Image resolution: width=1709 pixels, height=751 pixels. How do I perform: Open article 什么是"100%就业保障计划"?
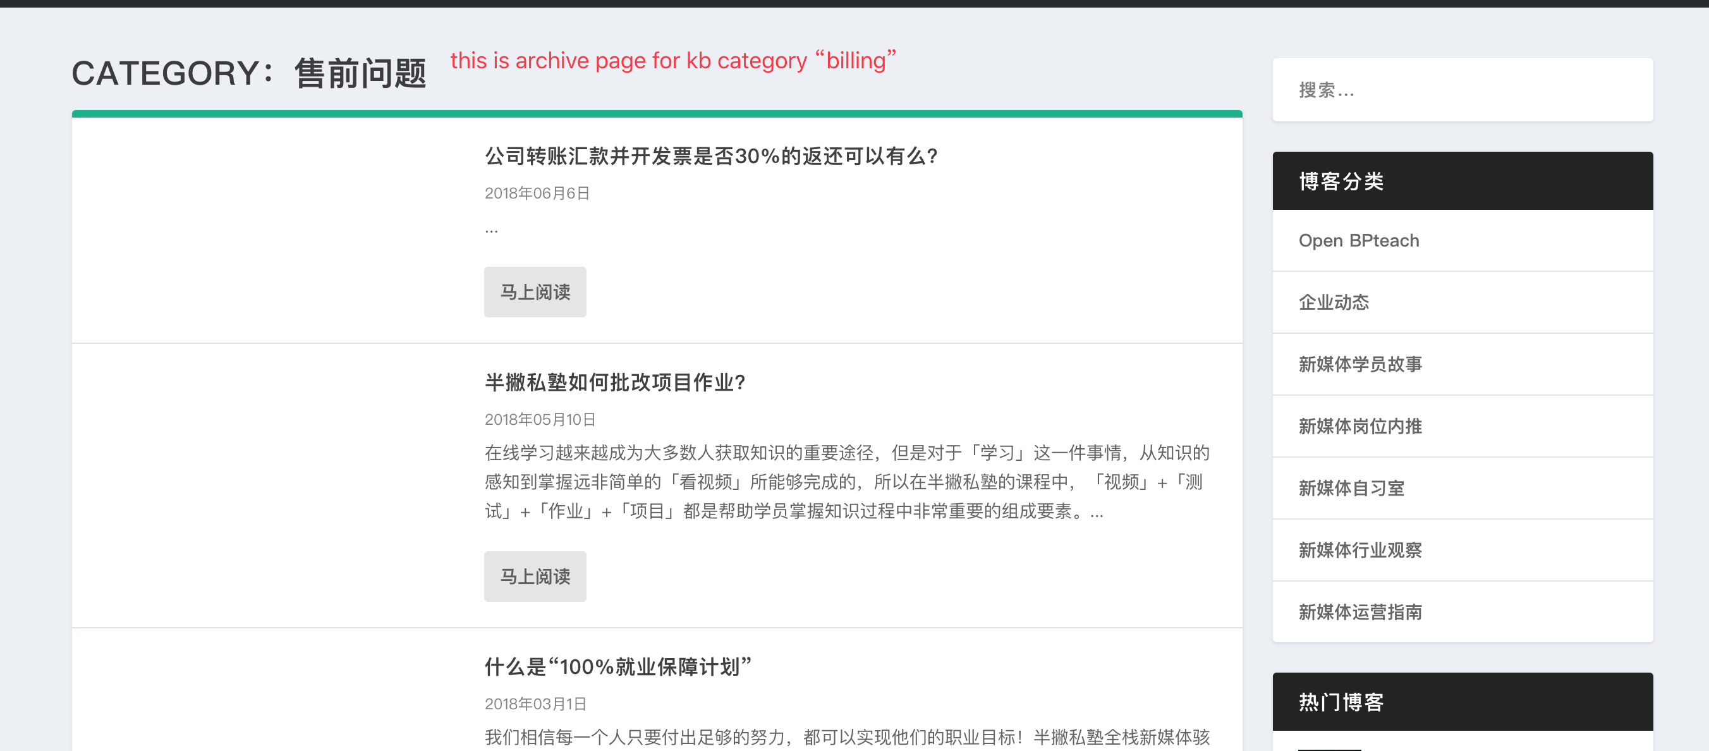[617, 667]
